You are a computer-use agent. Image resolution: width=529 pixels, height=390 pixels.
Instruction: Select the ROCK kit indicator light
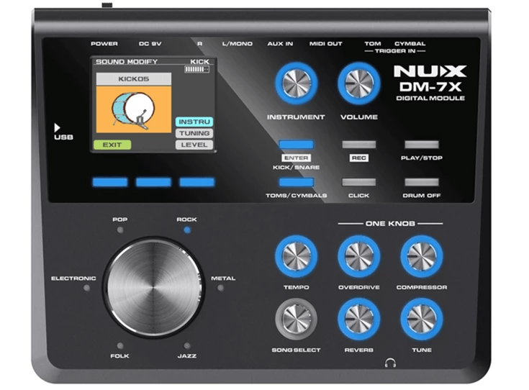point(187,230)
